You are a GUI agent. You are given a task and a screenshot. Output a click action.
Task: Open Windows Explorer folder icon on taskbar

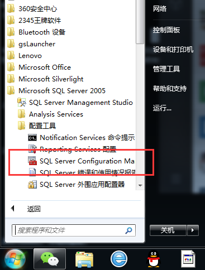coord(84,259)
